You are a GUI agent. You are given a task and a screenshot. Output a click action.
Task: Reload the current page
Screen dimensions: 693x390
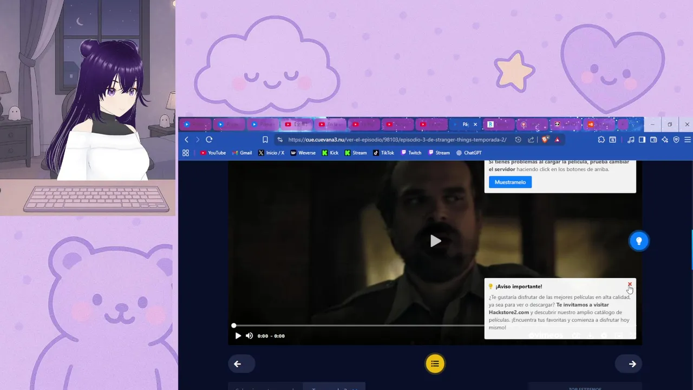pos(209,140)
